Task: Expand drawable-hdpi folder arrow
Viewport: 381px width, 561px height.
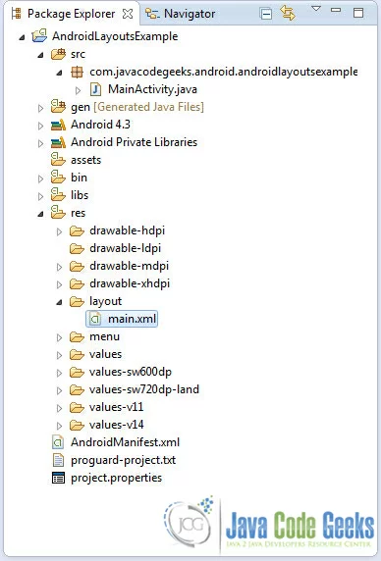Action: [x=60, y=231]
